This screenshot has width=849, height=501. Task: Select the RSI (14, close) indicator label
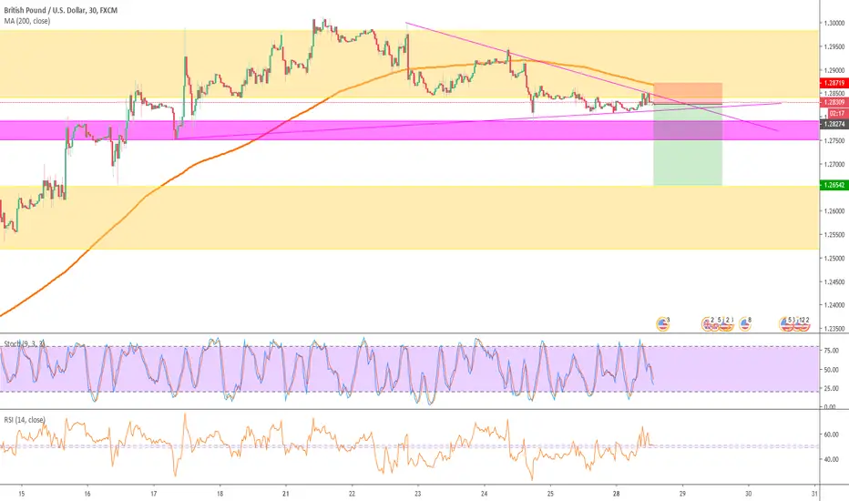click(25, 420)
